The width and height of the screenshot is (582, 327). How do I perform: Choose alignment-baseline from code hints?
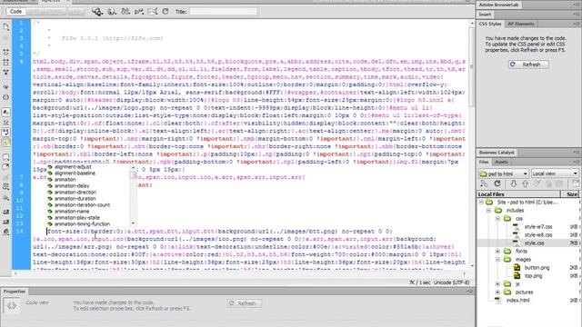(x=75, y=173)
